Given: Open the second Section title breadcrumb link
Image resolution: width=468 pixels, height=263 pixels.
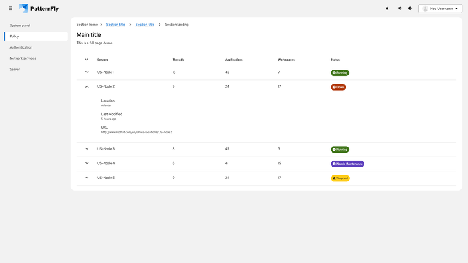Looking at the screenshot, I should pos(144,25).
